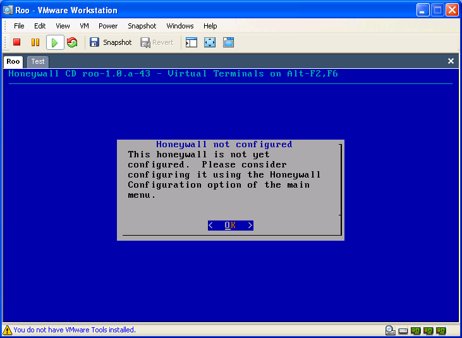Close the VMware Workstation window

click(452, 10)
